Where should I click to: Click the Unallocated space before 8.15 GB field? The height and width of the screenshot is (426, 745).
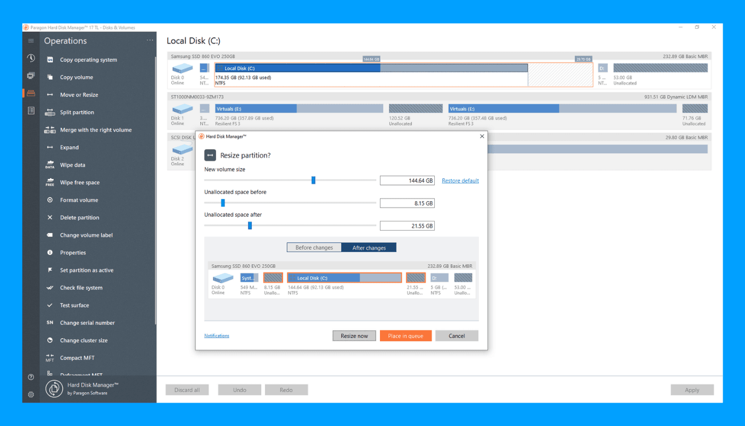(407, 203)
